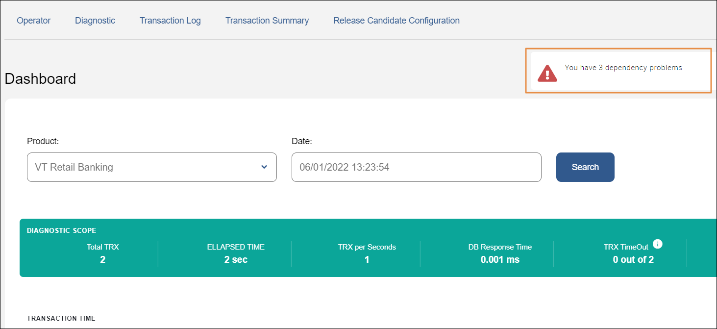The width and height of the screenshot is (717, 329).
Task: Click the TRX per Seconds value
Action: point(367,259)
